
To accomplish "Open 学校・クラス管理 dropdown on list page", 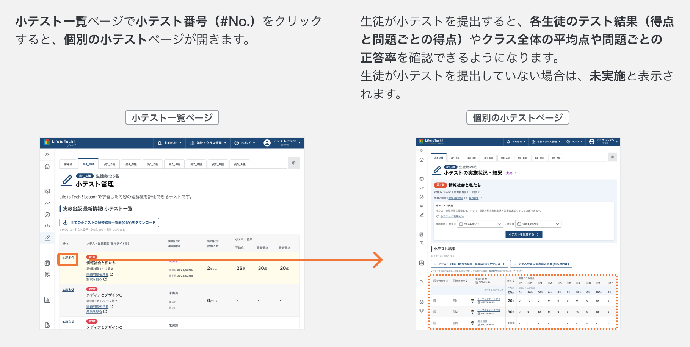I will click(x=208, y=143).
